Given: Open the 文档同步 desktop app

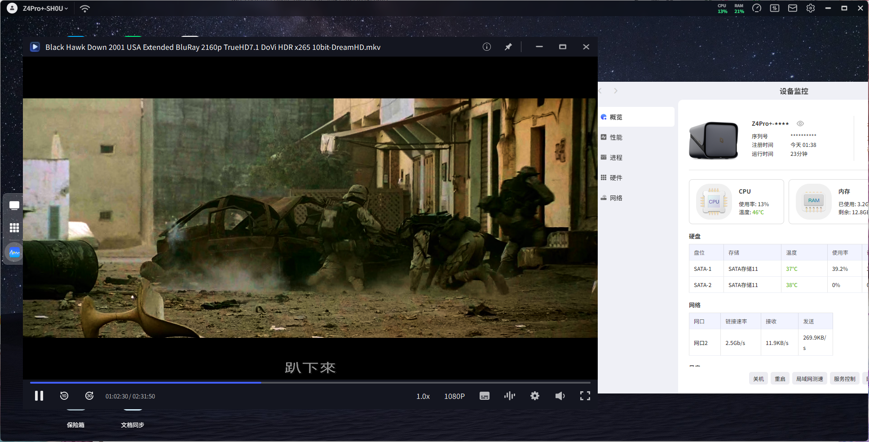Looking at the screenshot, I should click(132, 424).
